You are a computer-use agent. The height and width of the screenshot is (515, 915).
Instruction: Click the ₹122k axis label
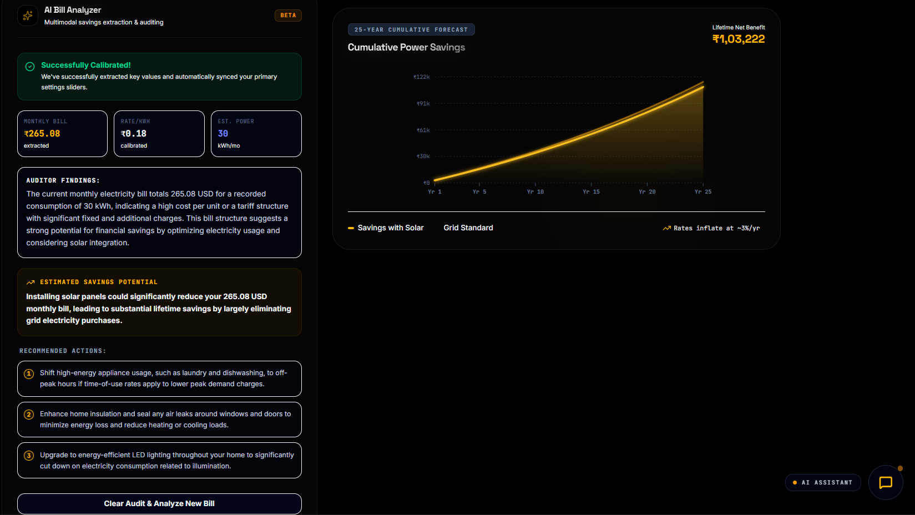[x=422, y=77]
